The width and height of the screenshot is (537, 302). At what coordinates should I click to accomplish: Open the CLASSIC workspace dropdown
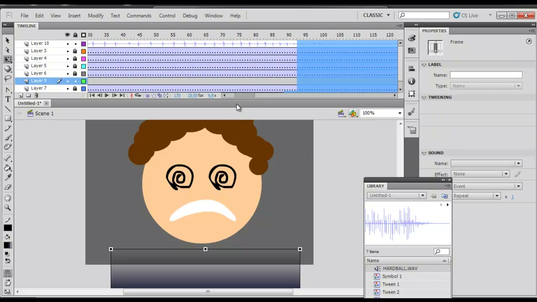tap(376, 15)
